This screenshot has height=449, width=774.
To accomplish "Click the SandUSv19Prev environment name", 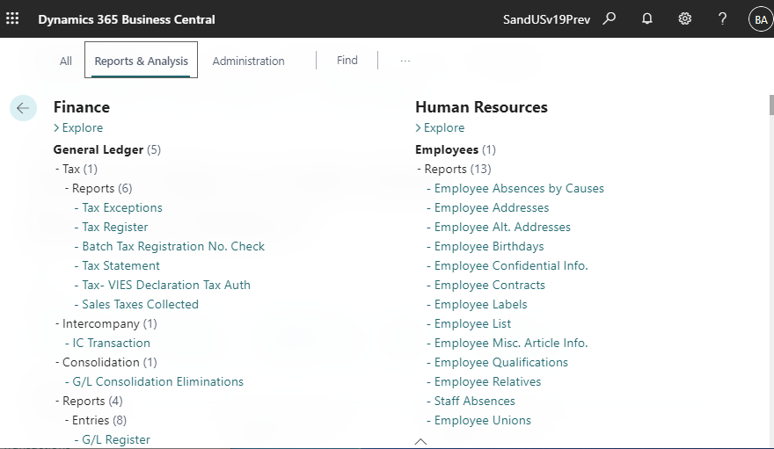I will click(x=546, y=19).
